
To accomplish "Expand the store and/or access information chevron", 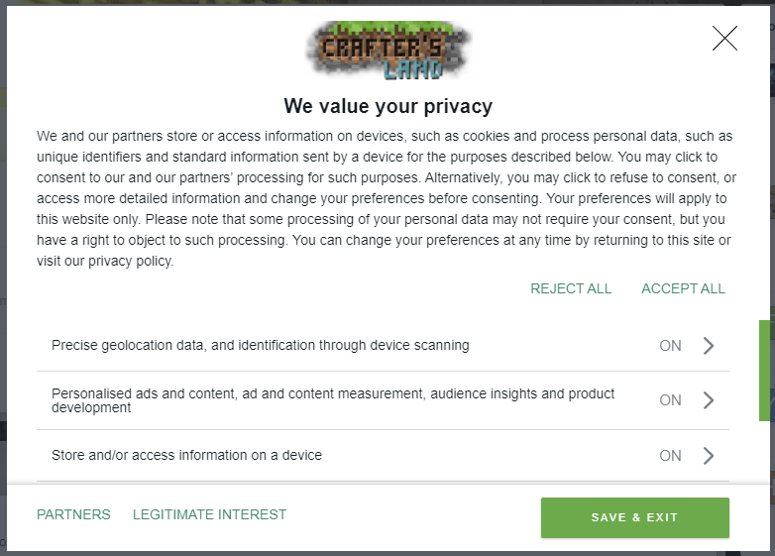I will [709, 456].
